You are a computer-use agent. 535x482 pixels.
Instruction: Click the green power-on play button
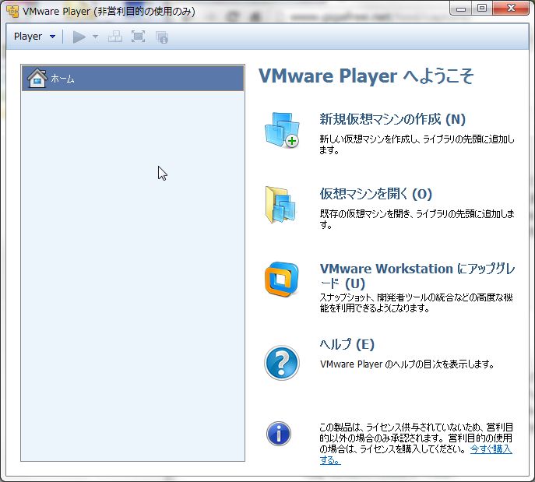pyautogui.click(x=79, y=37)
